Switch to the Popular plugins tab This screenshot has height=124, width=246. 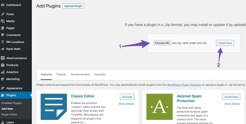(x=61, y=74)
